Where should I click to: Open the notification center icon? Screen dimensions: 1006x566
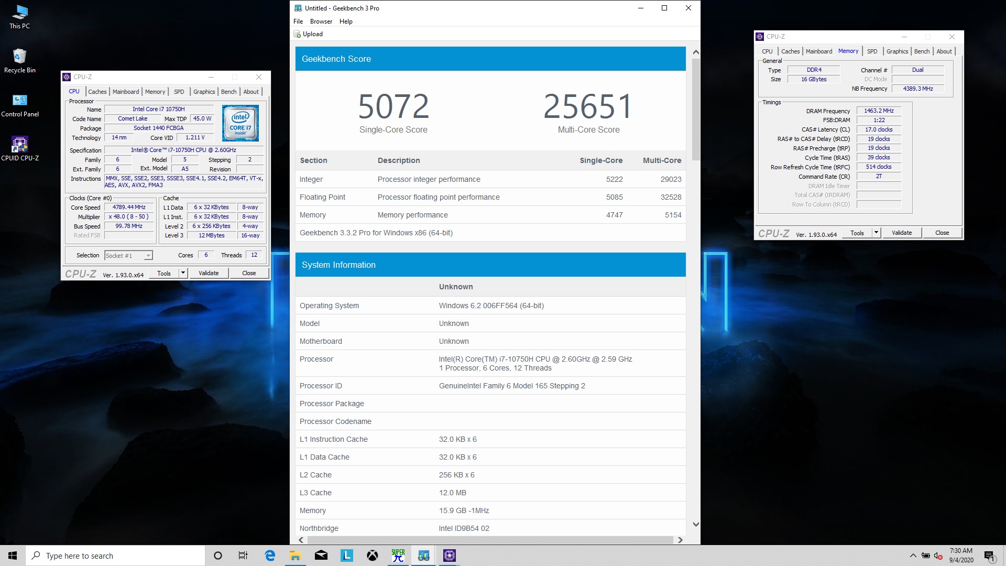[x=989, y=556]
